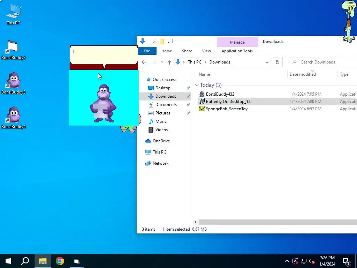The width and height of the screenshot is (357, 268).
Task: Show hidden system tray icons
Action: [287, 261]
